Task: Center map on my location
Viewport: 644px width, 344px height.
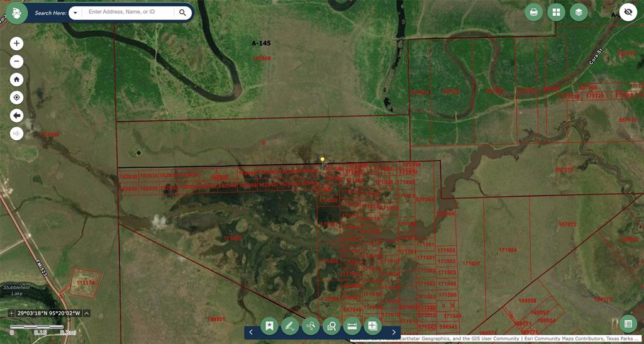Action: coord(17,97)
